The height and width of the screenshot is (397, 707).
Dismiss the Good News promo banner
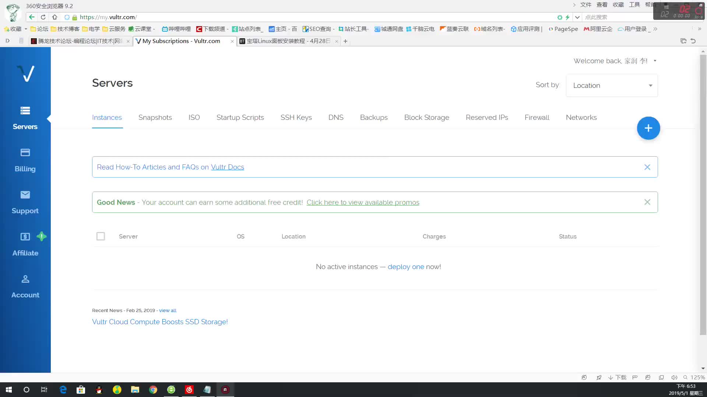(647, 202)
